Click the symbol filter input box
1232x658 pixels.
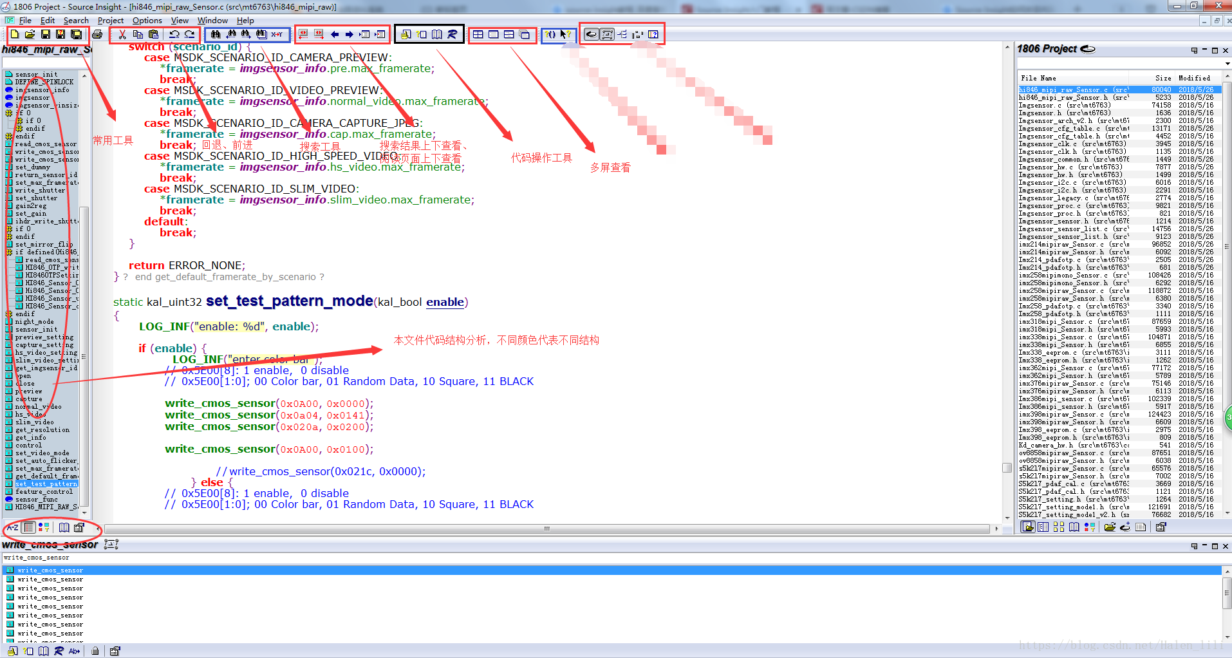(46, 63)
